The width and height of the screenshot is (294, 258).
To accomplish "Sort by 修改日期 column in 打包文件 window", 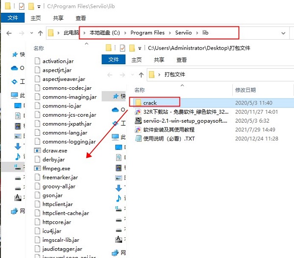I will [x=245, y=90].
